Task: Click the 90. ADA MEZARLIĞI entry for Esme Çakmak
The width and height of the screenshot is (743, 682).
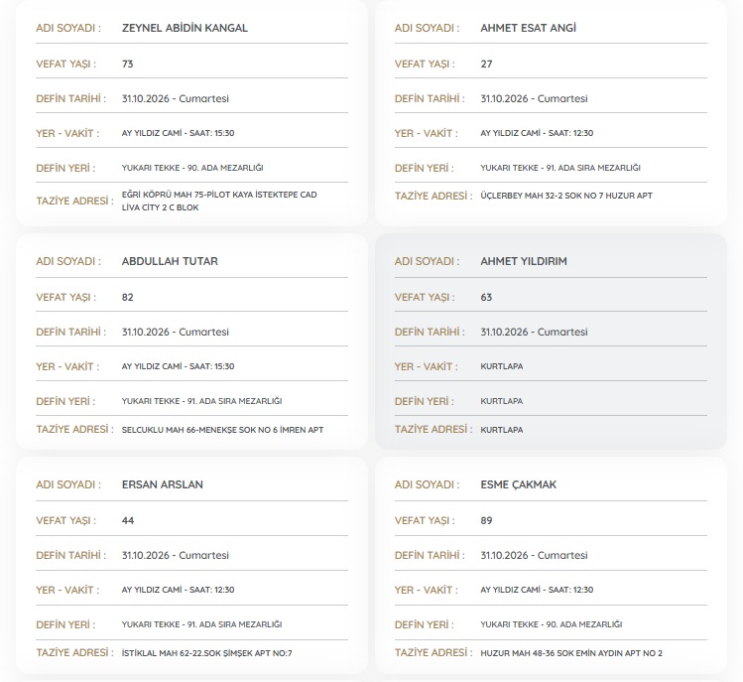Action: pyautogui.click(x=552, y=624)
